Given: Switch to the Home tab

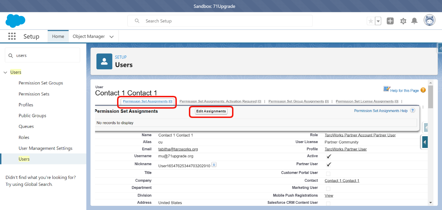Looking at the screenshot, I should point(58,37).
